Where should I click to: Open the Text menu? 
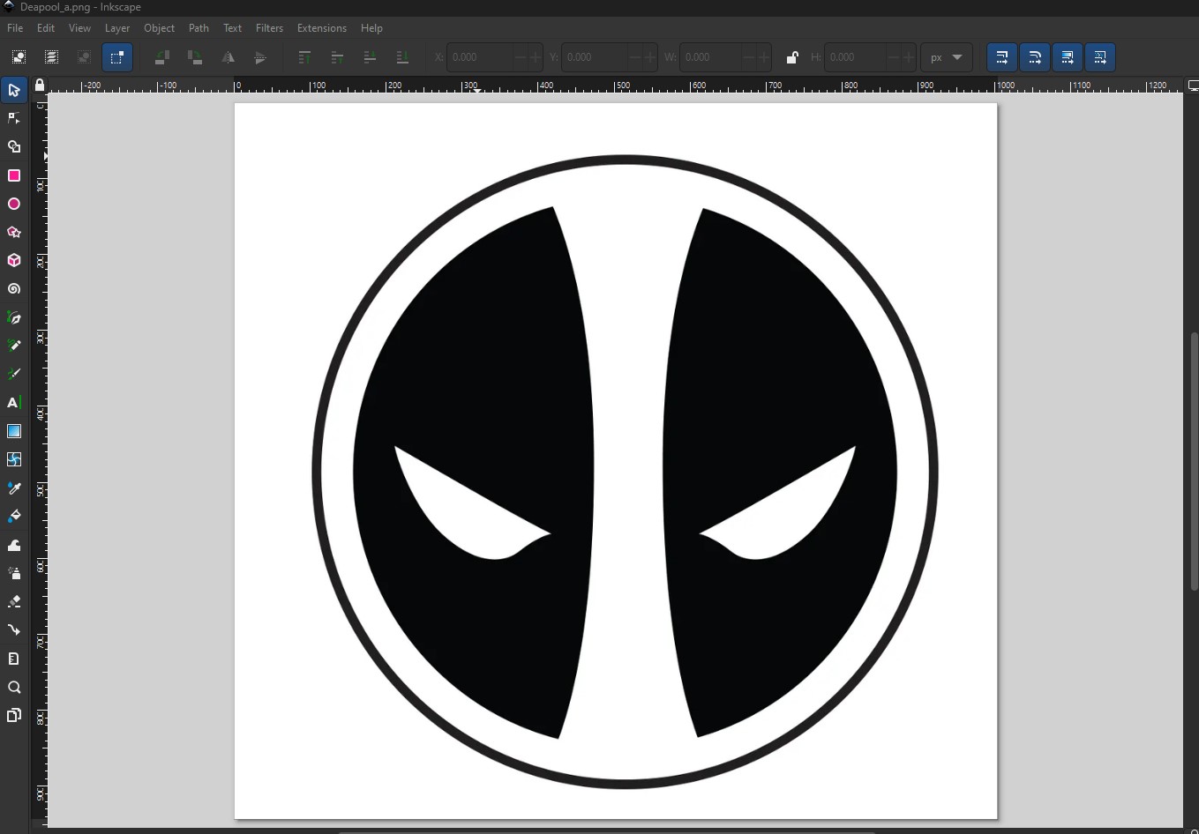click(233, 28)
